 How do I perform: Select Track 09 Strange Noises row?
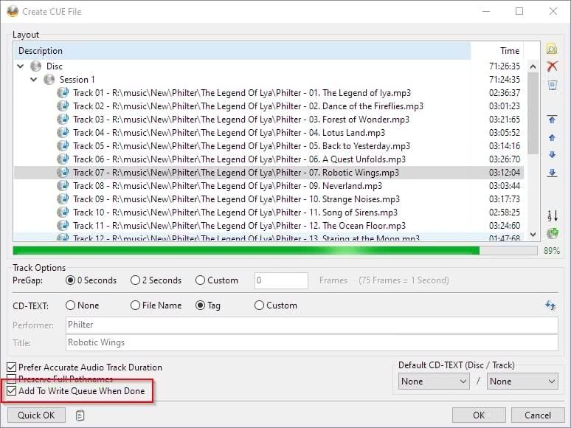269,199
